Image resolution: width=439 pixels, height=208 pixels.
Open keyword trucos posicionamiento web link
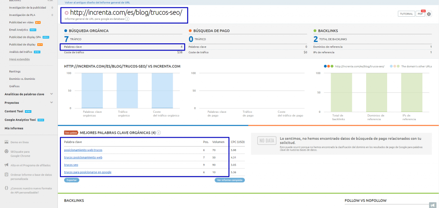point(83,157)
